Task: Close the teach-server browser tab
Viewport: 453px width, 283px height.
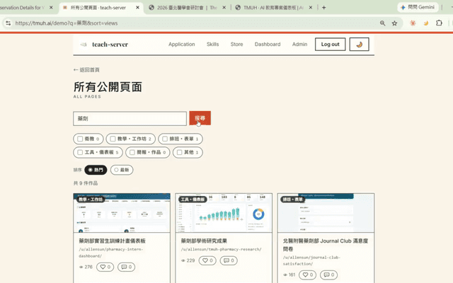Action: (137, 8)
